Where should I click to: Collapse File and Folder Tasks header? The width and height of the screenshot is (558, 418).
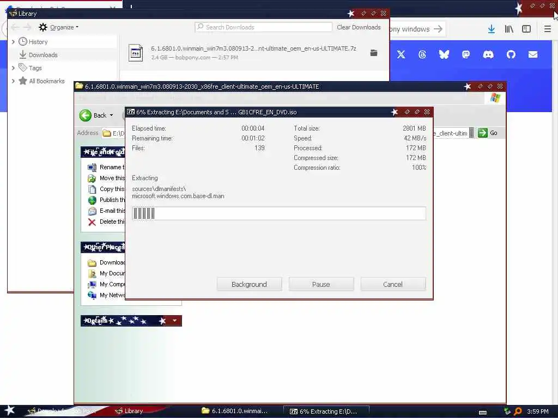coord(103,152)
